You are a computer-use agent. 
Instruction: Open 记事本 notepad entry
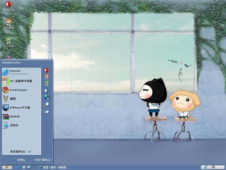tap(21, 125)
